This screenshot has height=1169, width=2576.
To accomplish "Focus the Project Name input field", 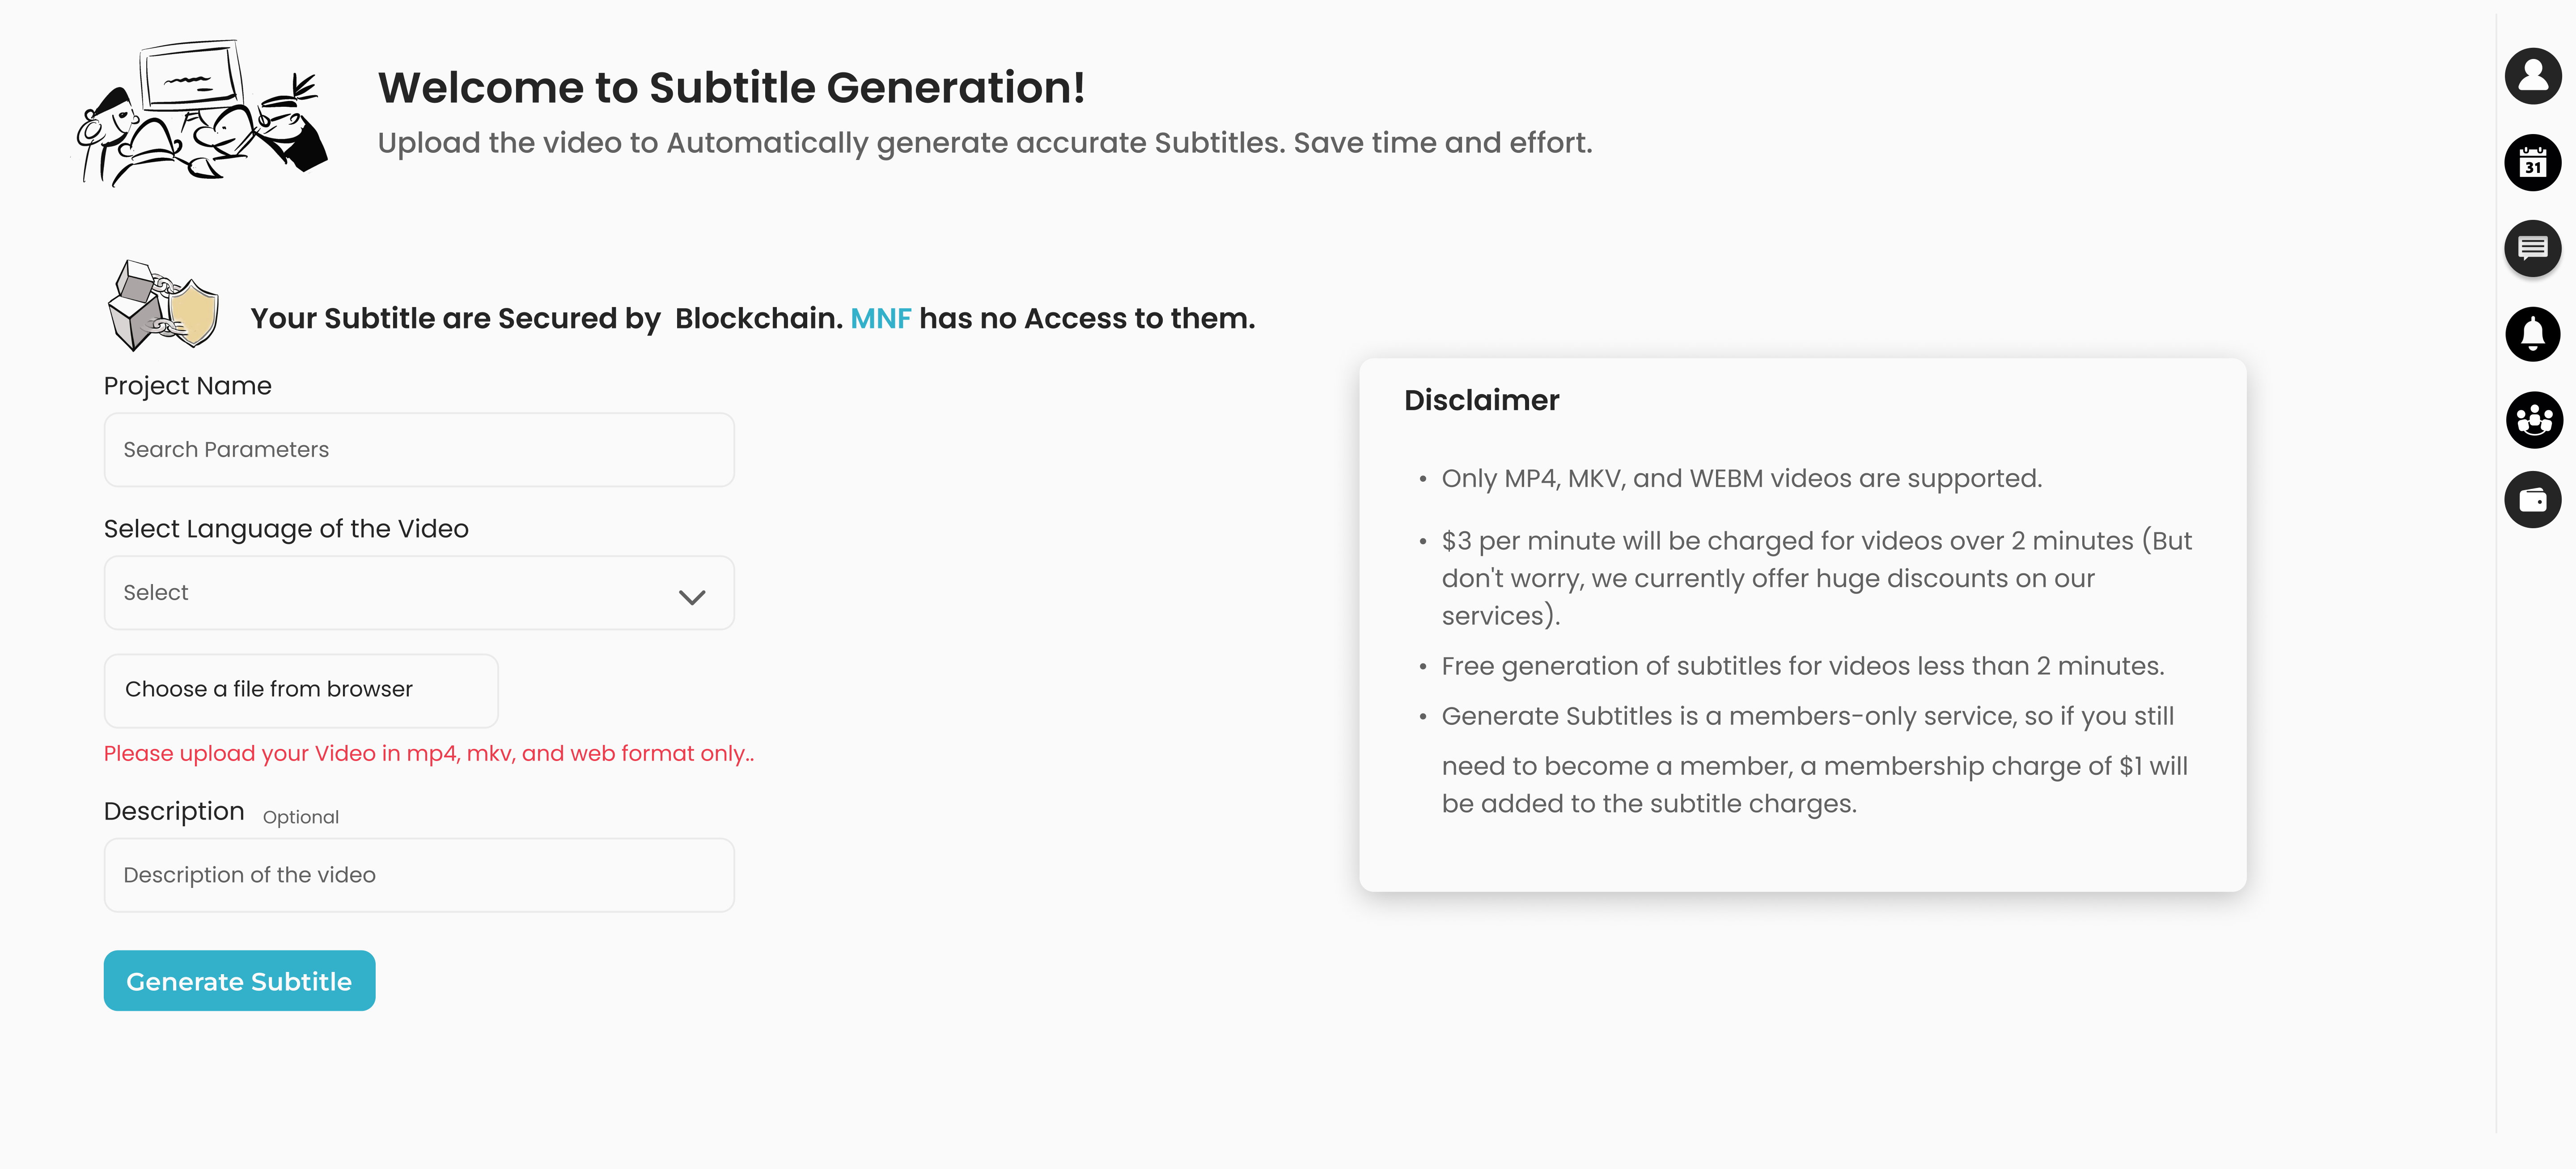I will click(418, 450).
